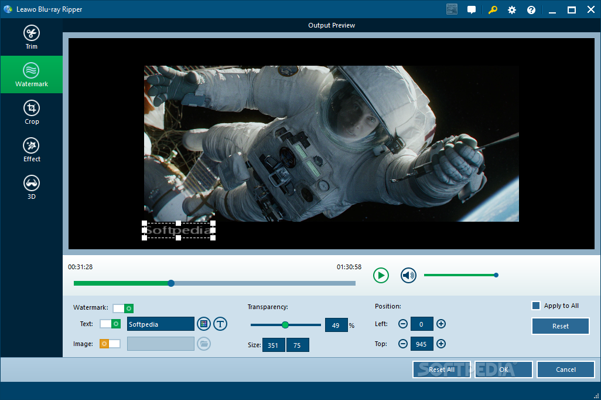The height and width of the screenshot is (400, 601).
Task: Toggle the Text watermark switch
Action: click(x=110, y=324)
